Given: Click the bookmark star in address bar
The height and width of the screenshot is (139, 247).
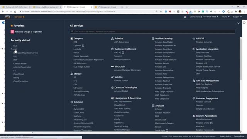Looking at the screenshot, I should tap(161, 12).
